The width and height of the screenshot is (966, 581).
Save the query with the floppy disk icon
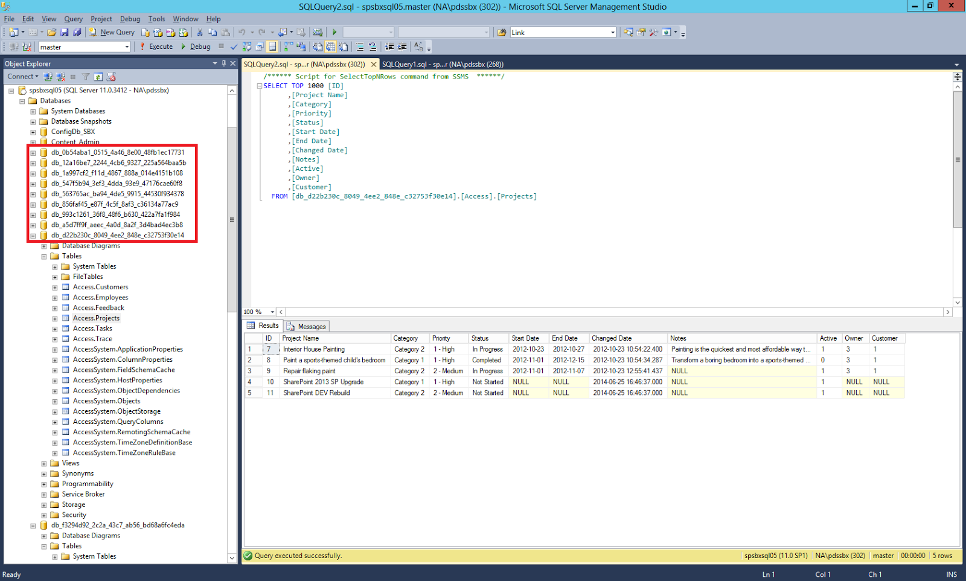tap(65, 33)
